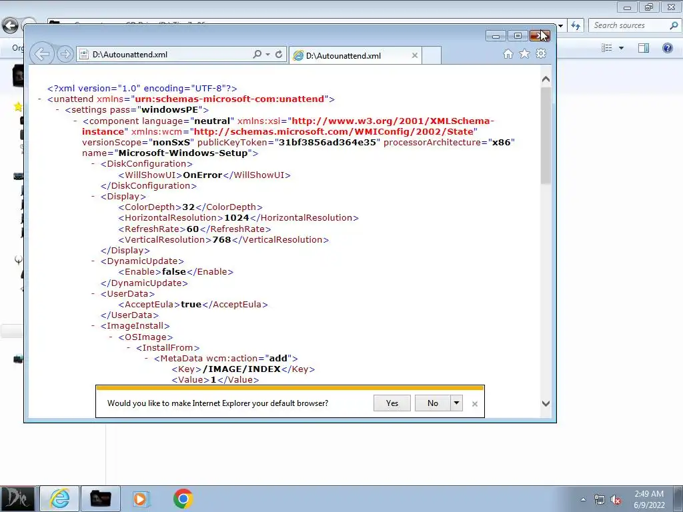Open Explorer address bar history dropdown
The image size is (683, 512).
(x=560, y=26)
